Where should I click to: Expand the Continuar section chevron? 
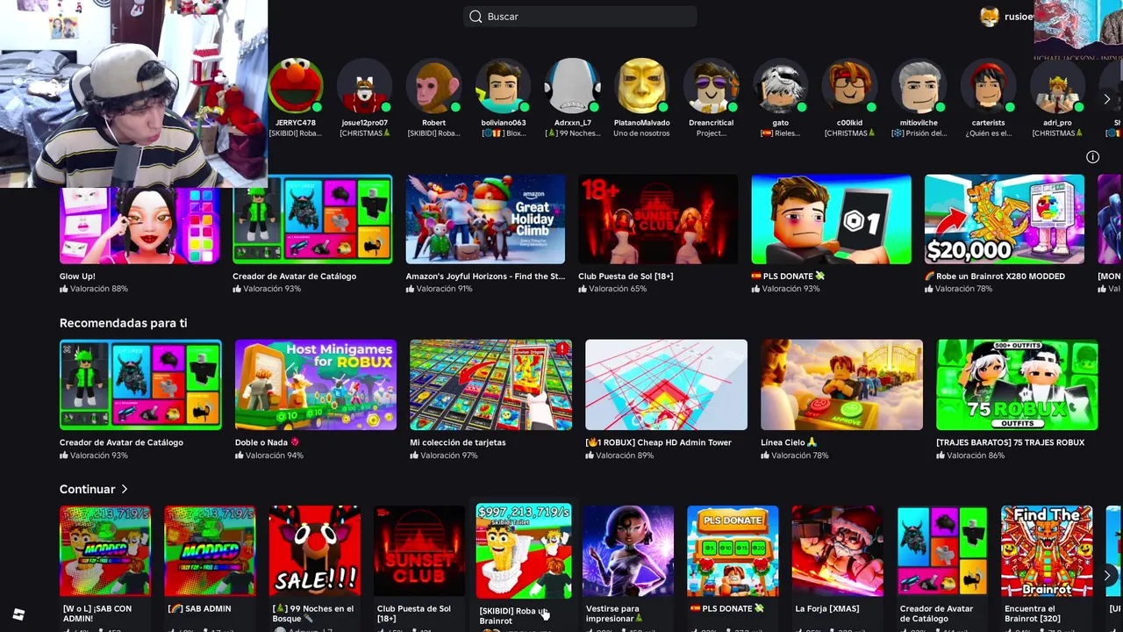(125, 489)
